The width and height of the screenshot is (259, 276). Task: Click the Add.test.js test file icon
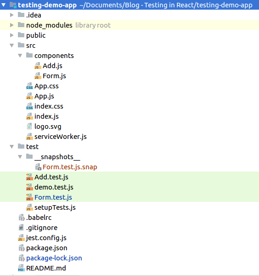tap(29, 177)
